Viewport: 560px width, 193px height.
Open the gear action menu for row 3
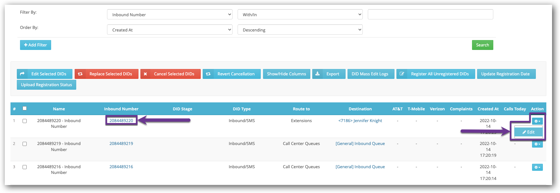[x=537, y=167]
